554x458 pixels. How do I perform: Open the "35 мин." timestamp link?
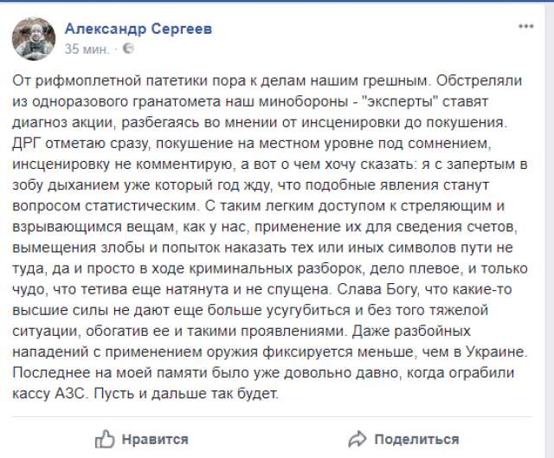(x=87, y=48)
